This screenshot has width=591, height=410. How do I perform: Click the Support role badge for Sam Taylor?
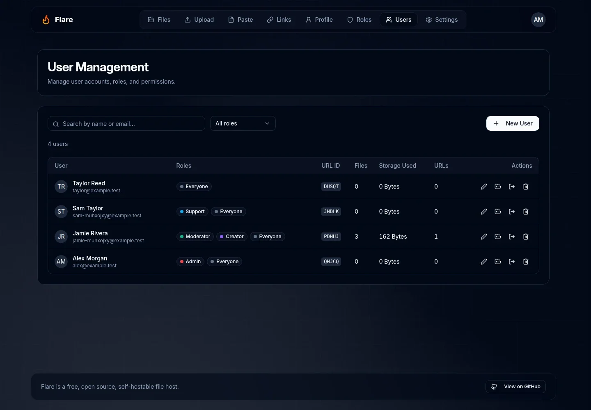click(192, 212)
